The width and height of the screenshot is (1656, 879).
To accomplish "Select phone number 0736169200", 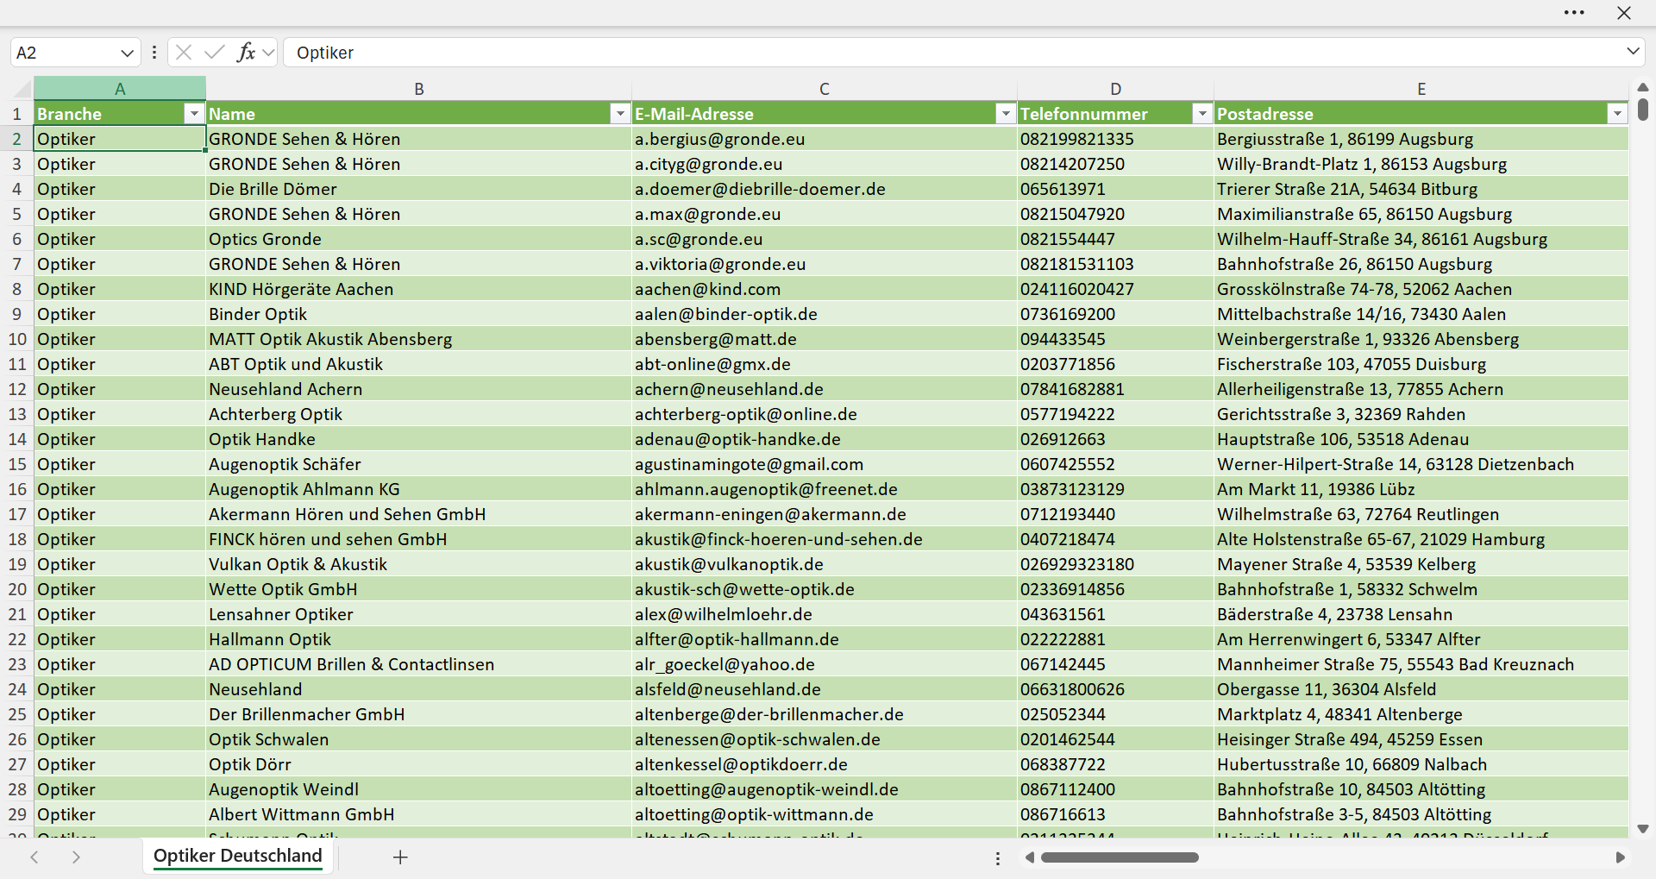I will (x=1116, y=314).
